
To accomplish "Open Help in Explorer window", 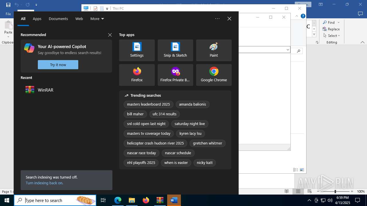I will (x=303, y=16).
